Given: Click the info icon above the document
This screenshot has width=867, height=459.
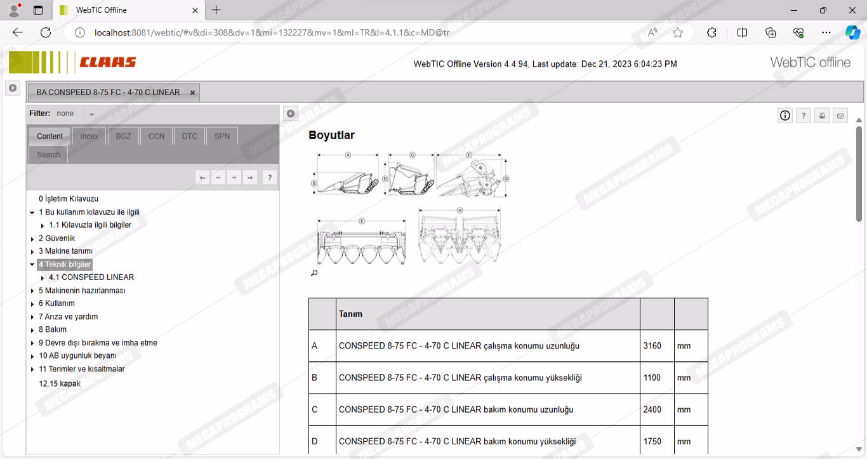Looking at the screenshot, I should [x=785, y=116].
